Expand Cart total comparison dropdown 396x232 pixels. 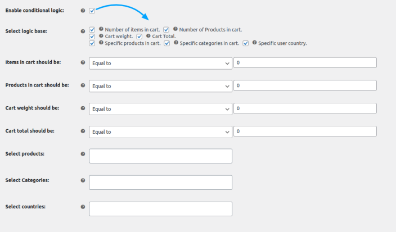160,131
